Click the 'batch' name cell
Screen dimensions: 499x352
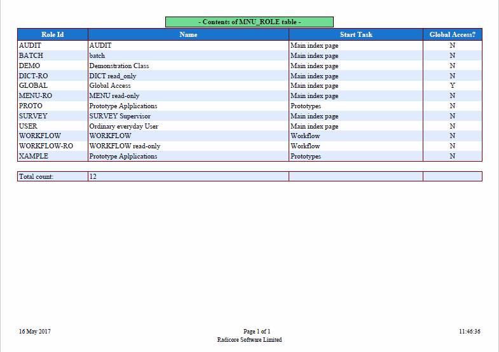click(x=97, y=56)
